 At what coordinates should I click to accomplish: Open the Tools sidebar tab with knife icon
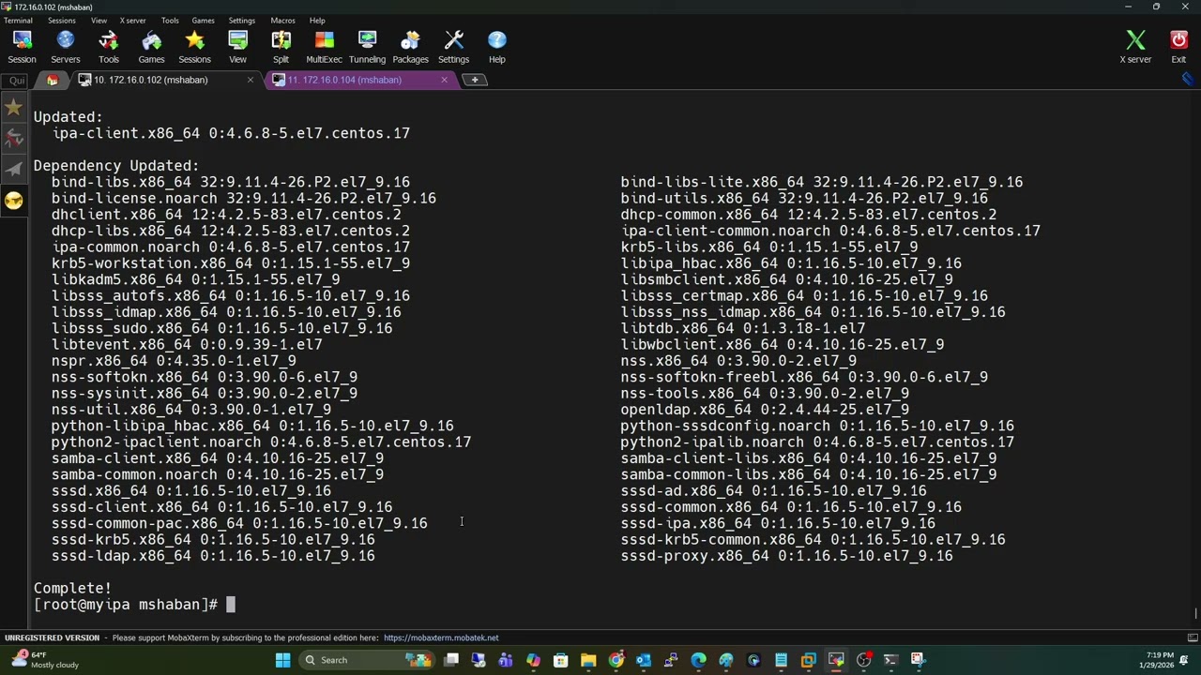tap(13, 139)
